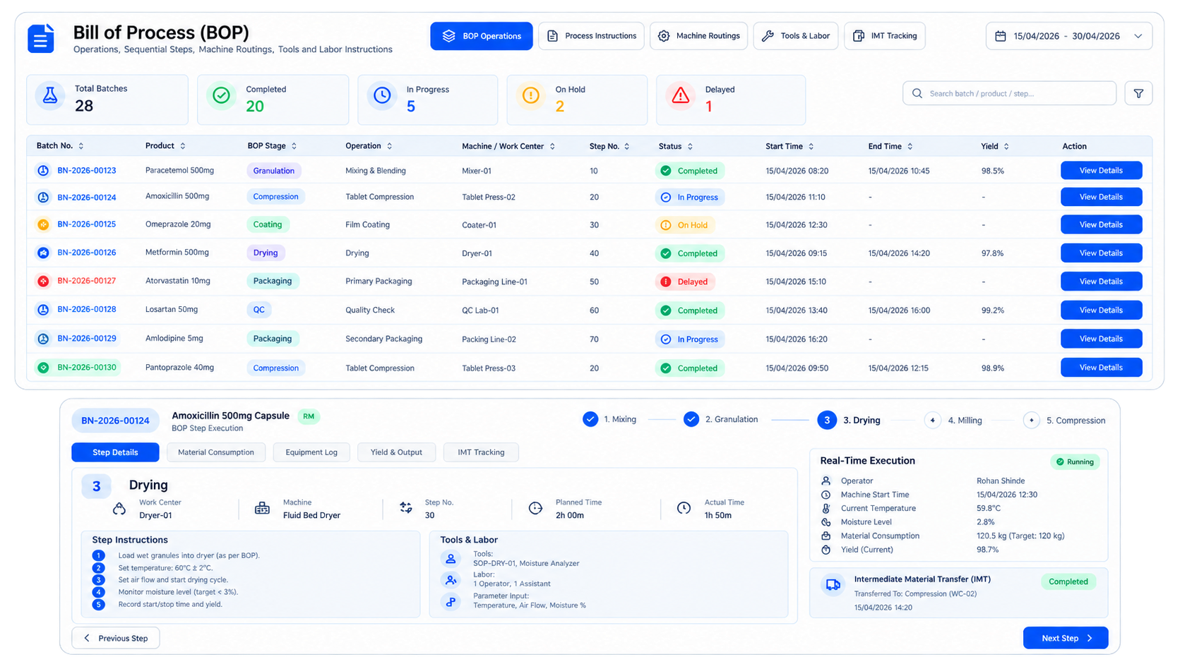Go to Next Step

1066,638
